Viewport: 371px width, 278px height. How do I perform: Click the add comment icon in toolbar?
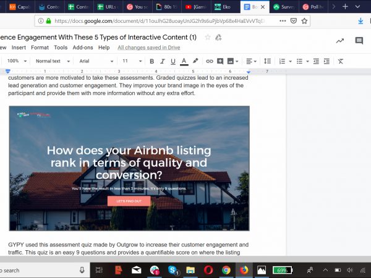pyautogui.click(x=220, y=61)
